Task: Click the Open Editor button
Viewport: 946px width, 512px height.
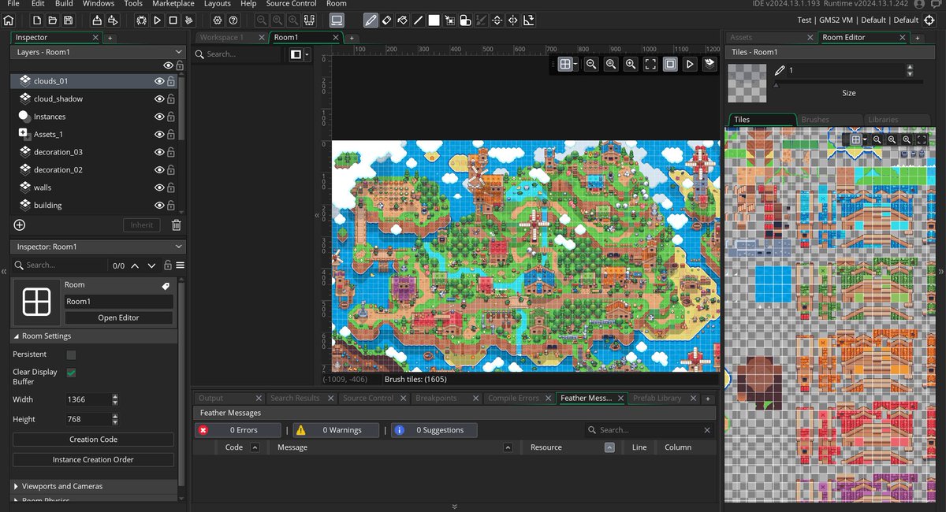Action: [118, 317]
